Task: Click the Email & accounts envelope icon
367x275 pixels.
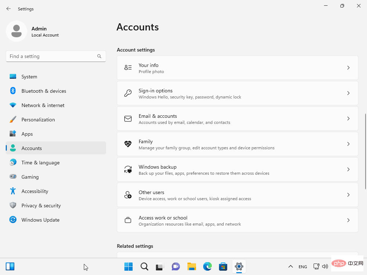Action: (x=128, y=119)
